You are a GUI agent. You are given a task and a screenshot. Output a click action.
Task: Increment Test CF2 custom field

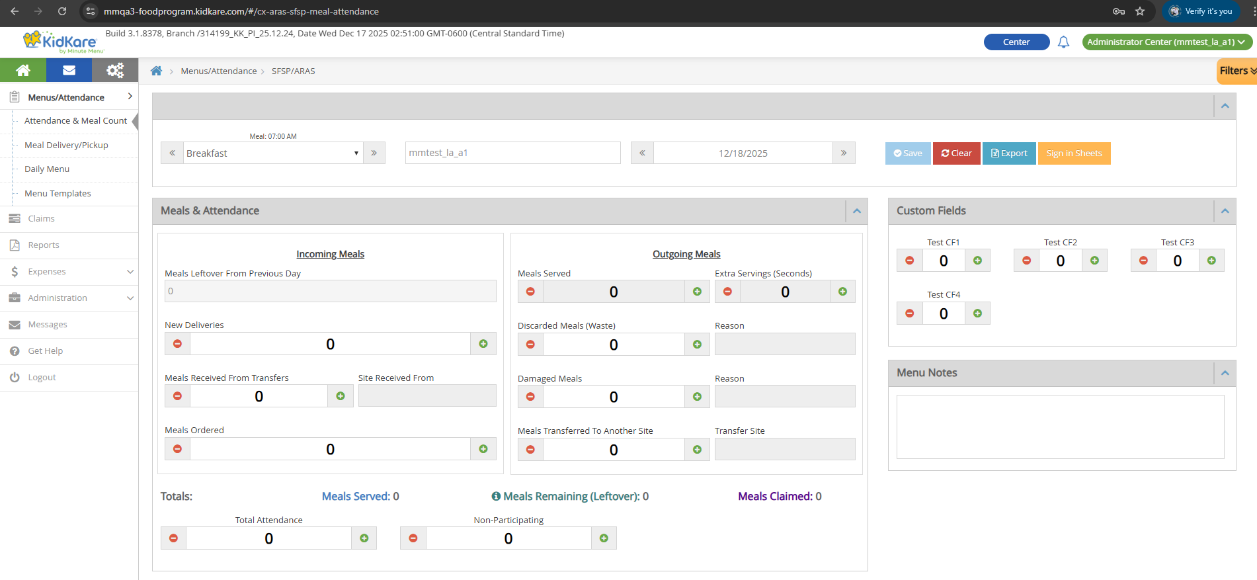click(1094, 261)
